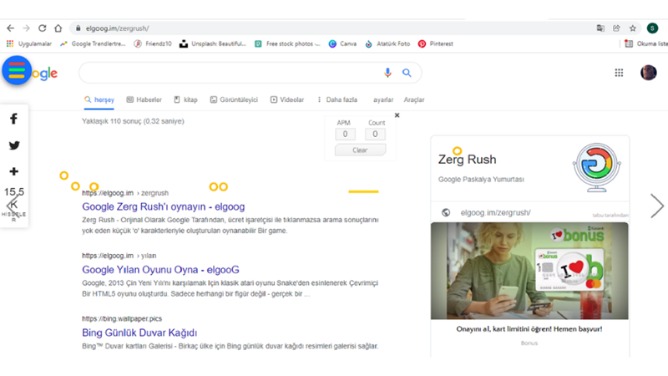Open the Pinterest bookmark
668x376 pixels.
[x=436, y=43]
